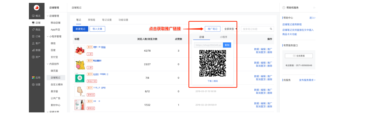Open the yellow cat note thumbnail
Viewport: 370px width, 117px height.
[80, 64]
